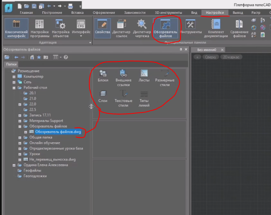This screenshot has width=271, height=215.
Task: Open Комплект документации
Action: pos(216,28)
